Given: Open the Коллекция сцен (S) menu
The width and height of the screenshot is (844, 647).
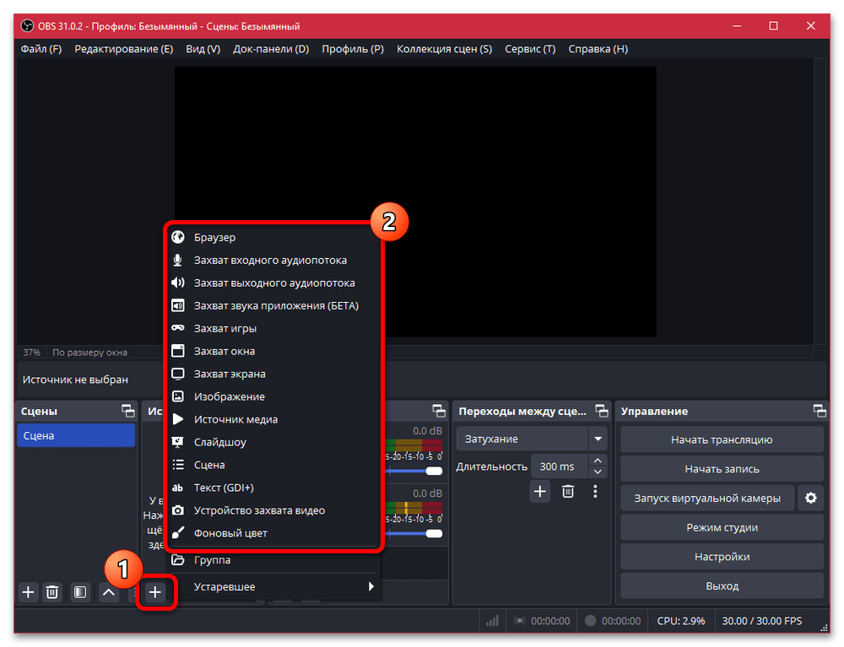Looking at the screenshot, I should coord(444,49).
